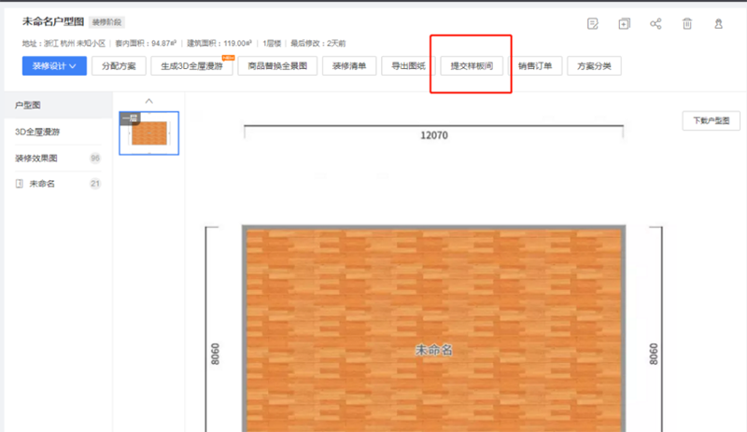Delete the plan with trash icon
The image size is (747, 432).
pos(686,24)
